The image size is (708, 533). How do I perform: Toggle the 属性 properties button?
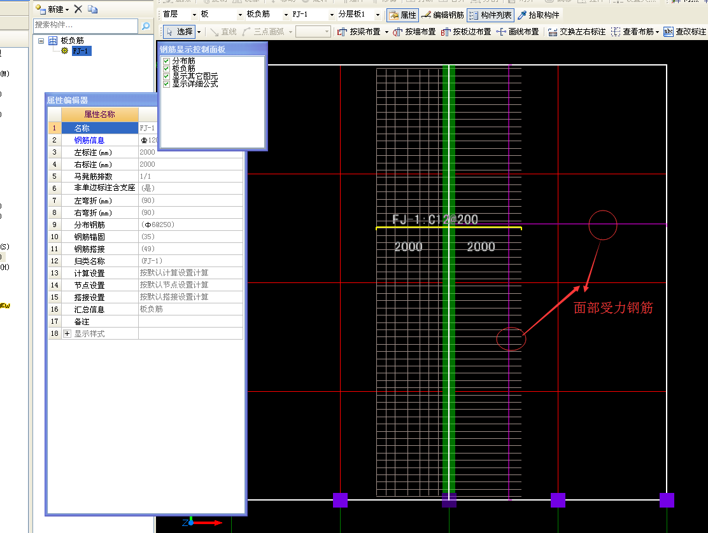click(x=403, y=15)
